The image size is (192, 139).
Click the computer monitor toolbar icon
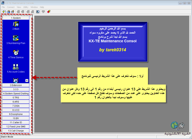(38, 12)
